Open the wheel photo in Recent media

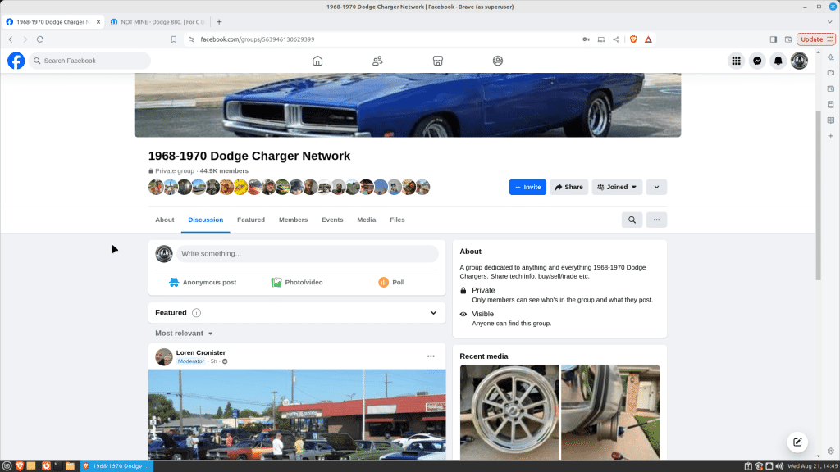509,412
